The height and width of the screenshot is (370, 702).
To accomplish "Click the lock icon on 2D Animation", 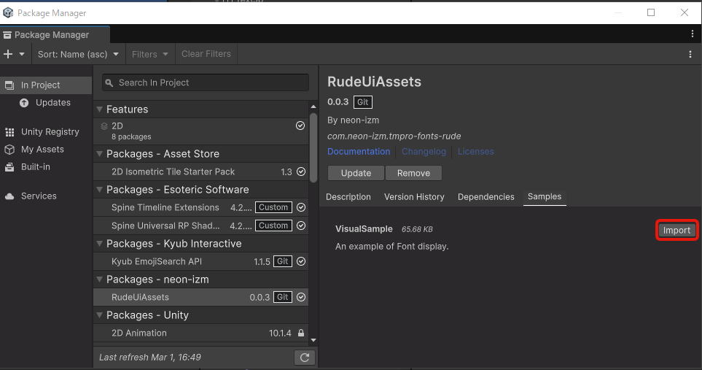I will click(301, 333).
